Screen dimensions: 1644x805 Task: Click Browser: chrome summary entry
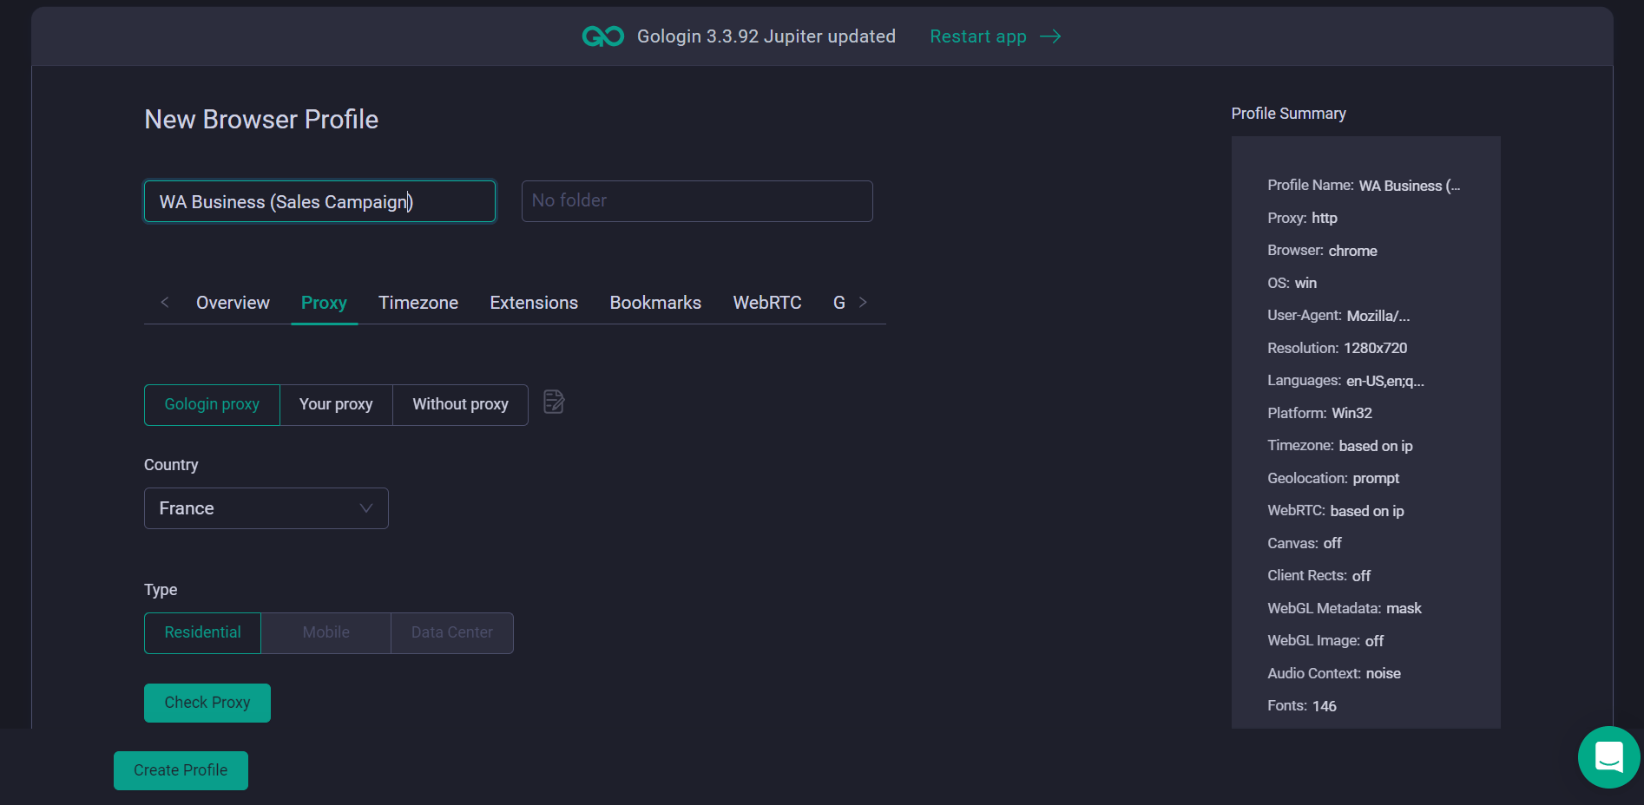(1322, 251)
